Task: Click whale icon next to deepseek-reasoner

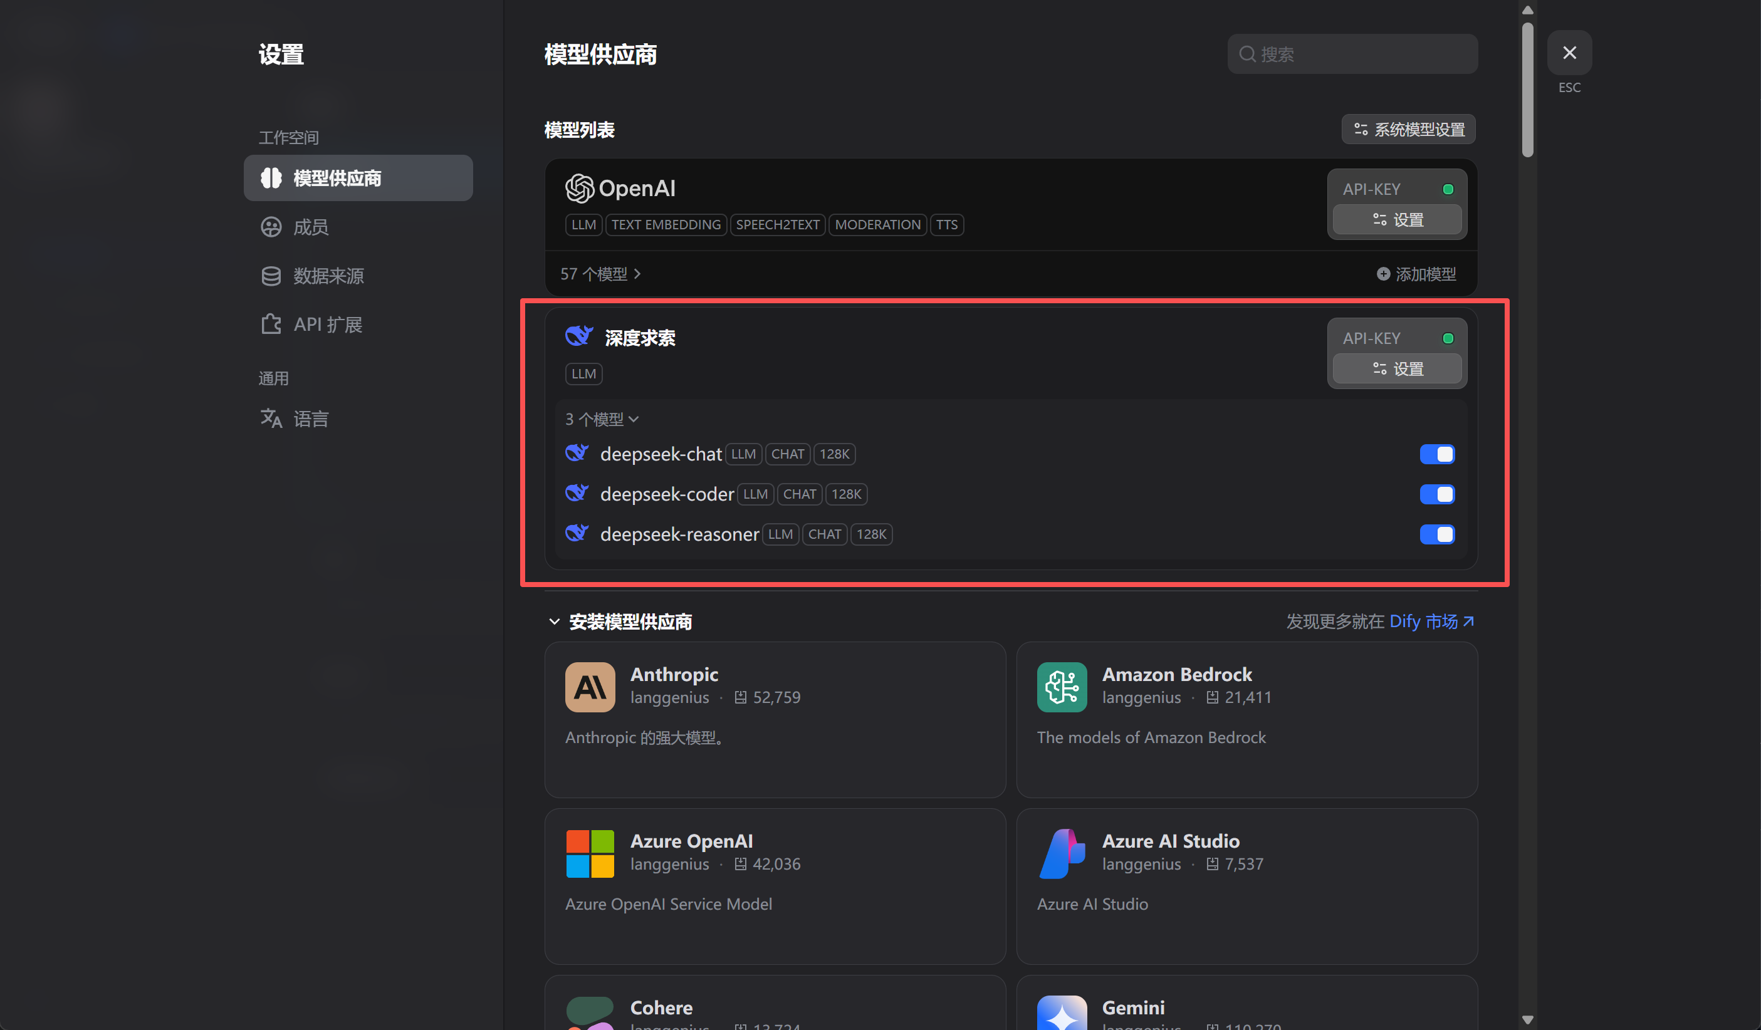Action: (577, 533)
